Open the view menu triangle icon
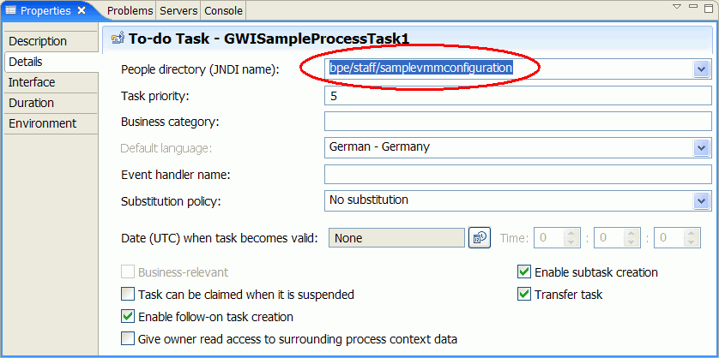This screenshot has height=358, width=719. tap(677, 7)
